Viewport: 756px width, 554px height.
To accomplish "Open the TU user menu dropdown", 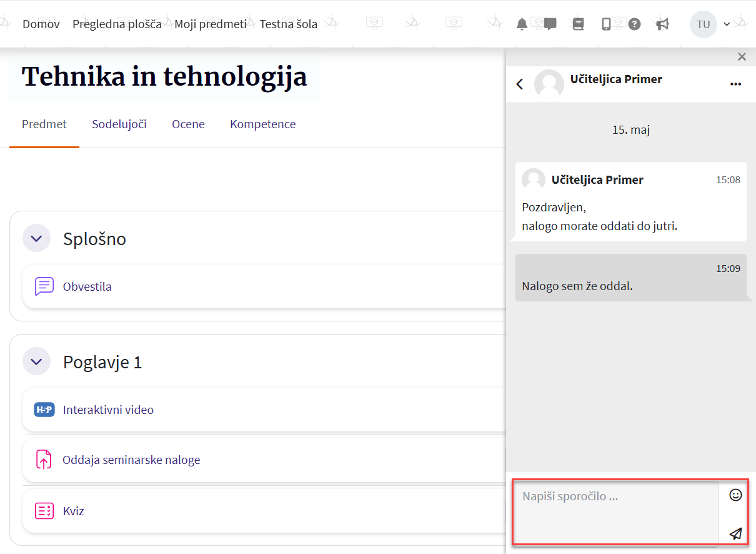I will coord(710,24).
